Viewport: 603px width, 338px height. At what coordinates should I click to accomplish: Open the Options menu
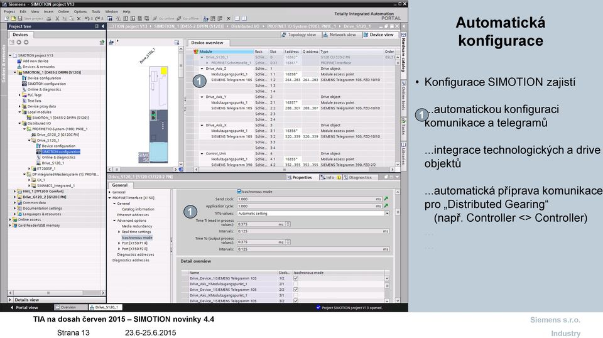pyautogui.click(x=80, y=11)
